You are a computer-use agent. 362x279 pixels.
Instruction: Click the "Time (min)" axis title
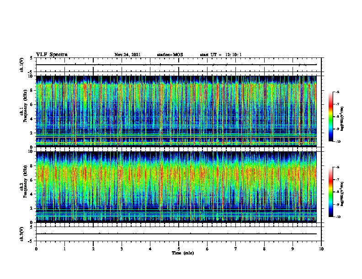click(x=183, y=253)
